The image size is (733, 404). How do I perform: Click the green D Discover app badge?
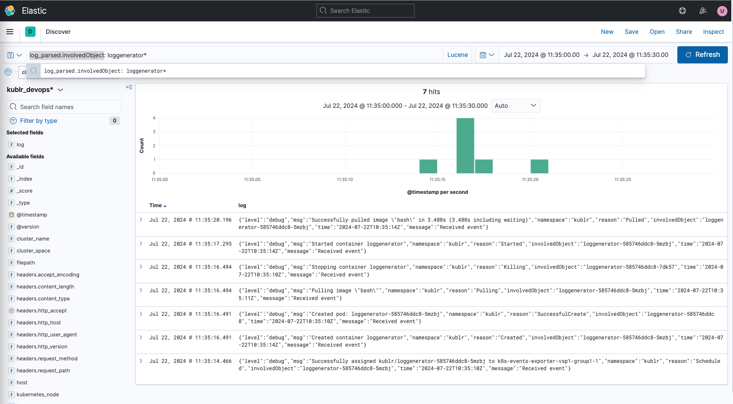(30, 32)
